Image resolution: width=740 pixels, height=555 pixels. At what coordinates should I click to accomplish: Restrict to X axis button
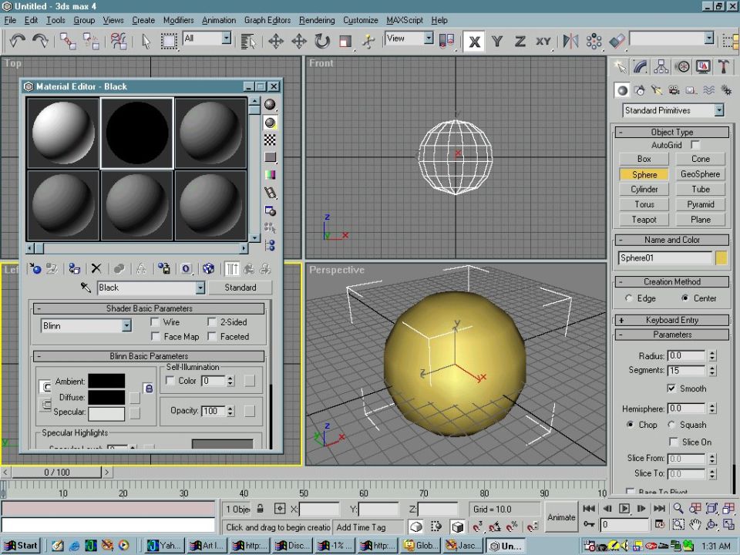tap(474, 41)
